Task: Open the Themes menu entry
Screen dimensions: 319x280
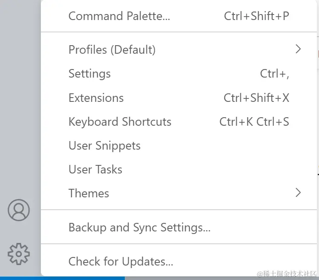Action: pyautogui.click(x=89, y=193)
